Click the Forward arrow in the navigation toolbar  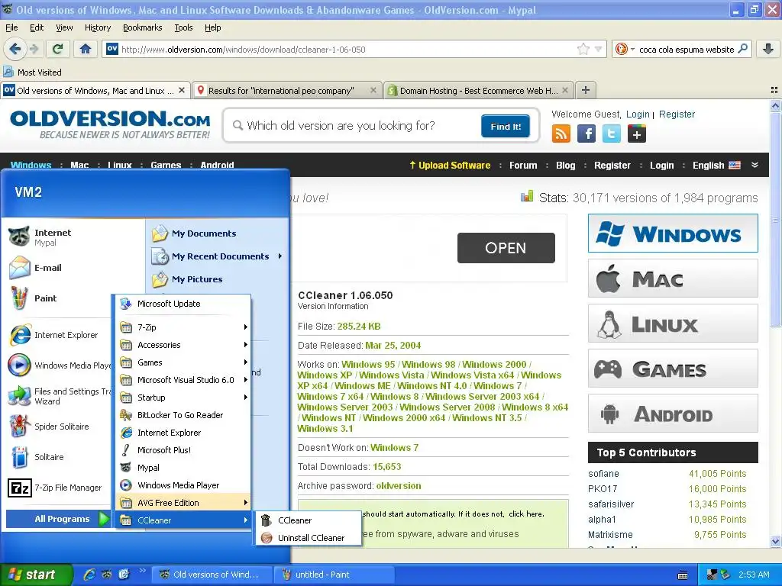34,49
